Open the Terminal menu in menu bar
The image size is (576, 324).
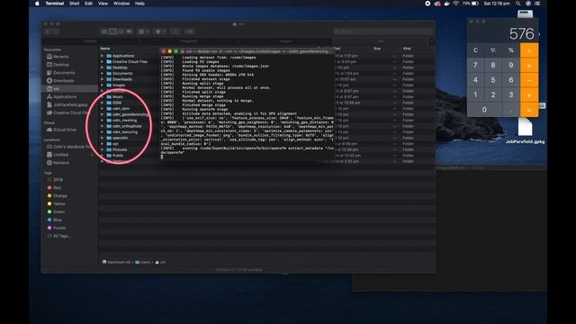55,4
